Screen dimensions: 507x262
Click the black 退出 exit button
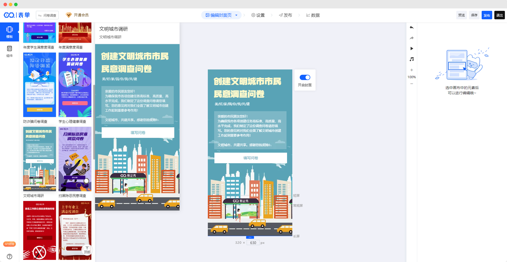tap(499, 15)
